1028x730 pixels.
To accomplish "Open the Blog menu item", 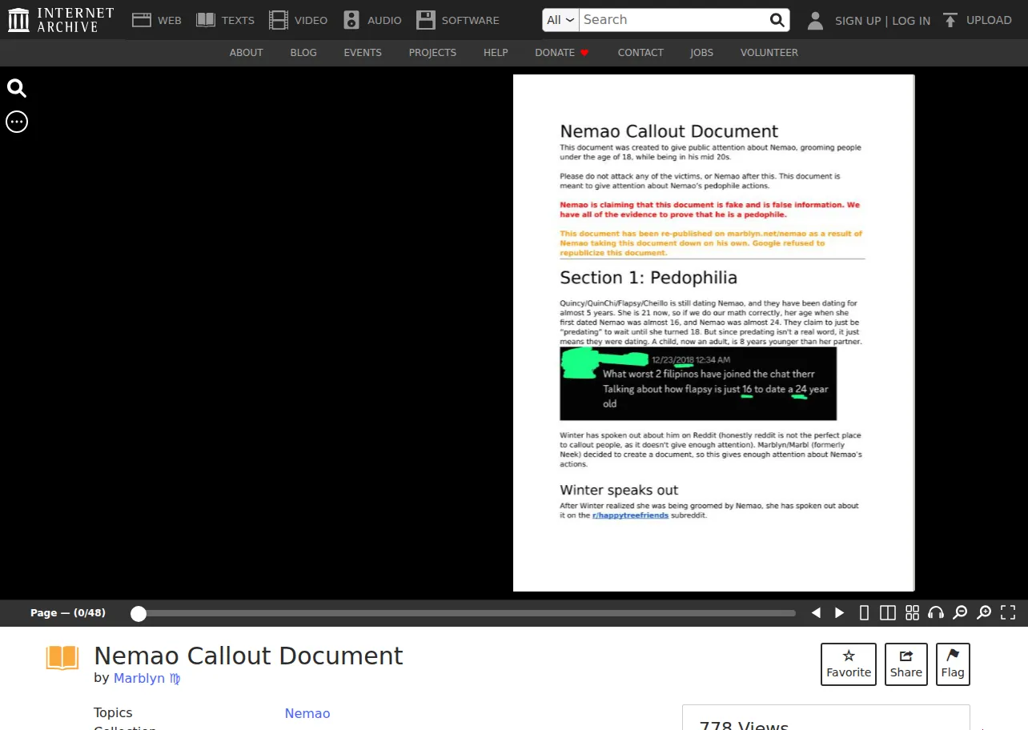I will click(x=303, y=53).
